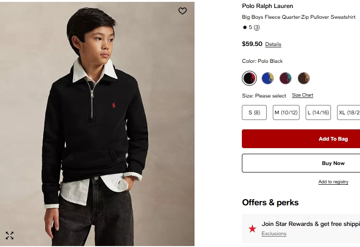This screenshot has width=360, height=247.
Task: Open price Details link
Action: (273, 45)
